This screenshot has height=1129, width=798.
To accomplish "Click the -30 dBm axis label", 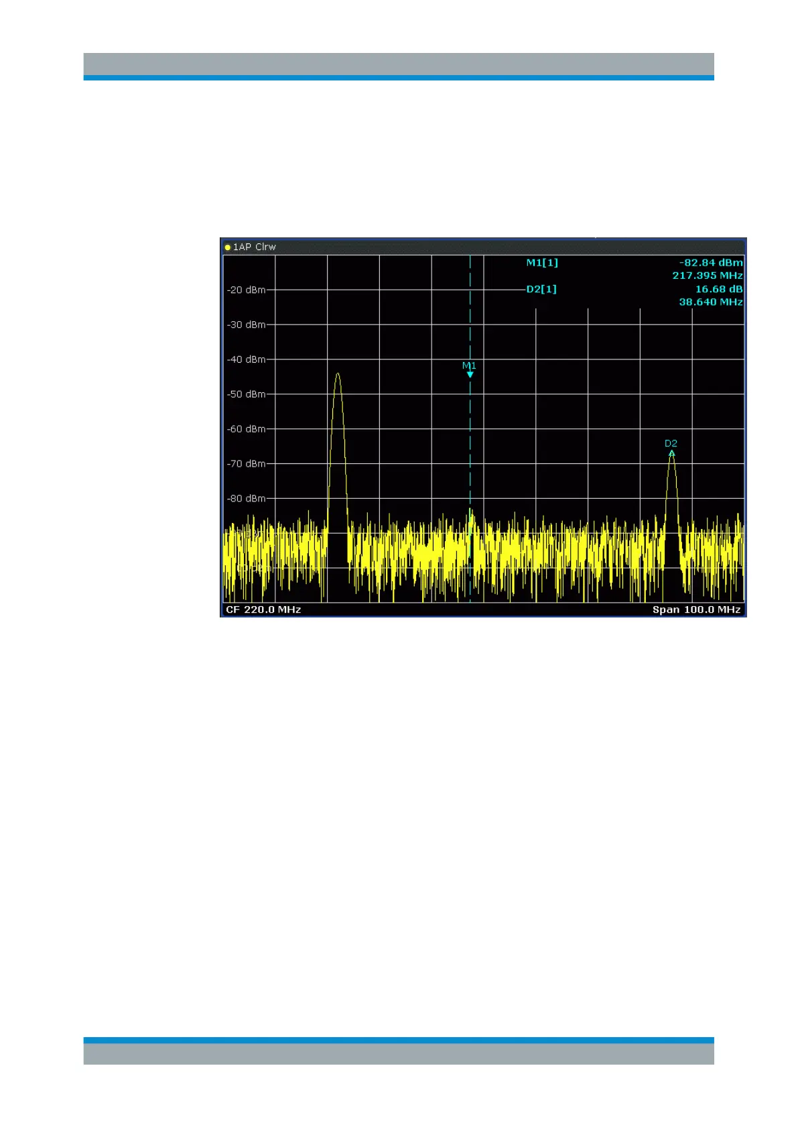I will [x=246, y=324].
